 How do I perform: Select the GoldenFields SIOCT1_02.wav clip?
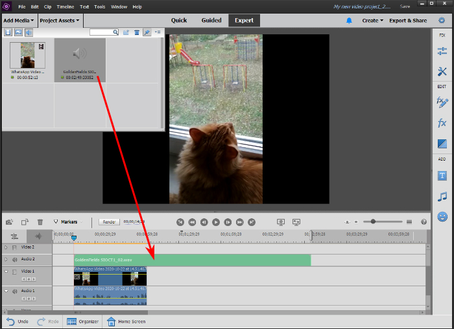click(x=193, y=260)
